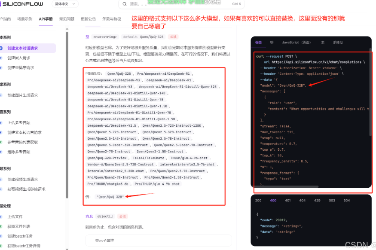Click the code block horizontal scrollbar
The height and width of the screenshot is (250, 376).
coord(287,186)
